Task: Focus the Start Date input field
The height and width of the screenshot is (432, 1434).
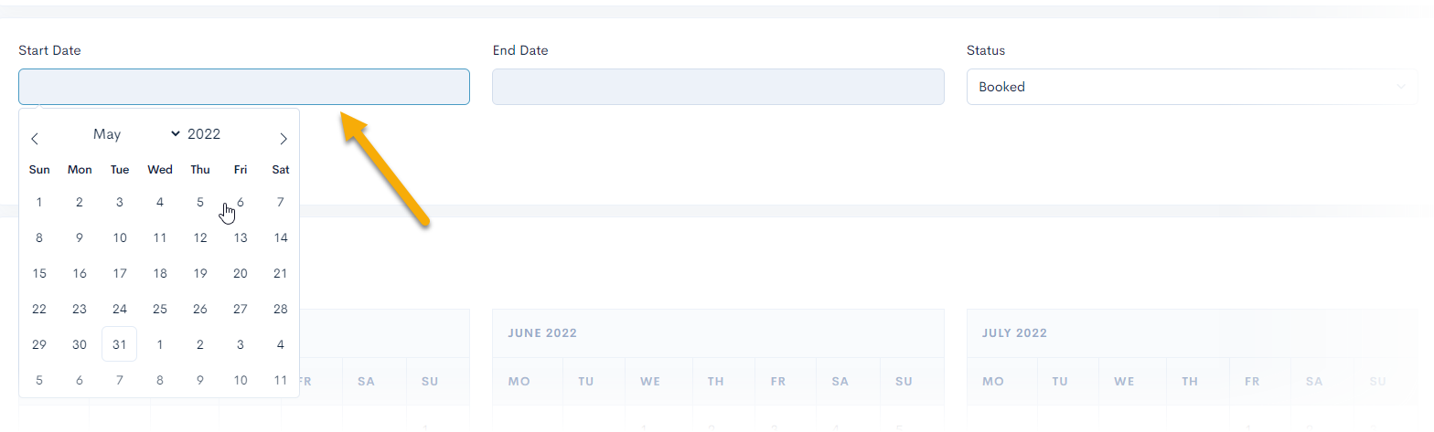Action: tap(244, 87)
